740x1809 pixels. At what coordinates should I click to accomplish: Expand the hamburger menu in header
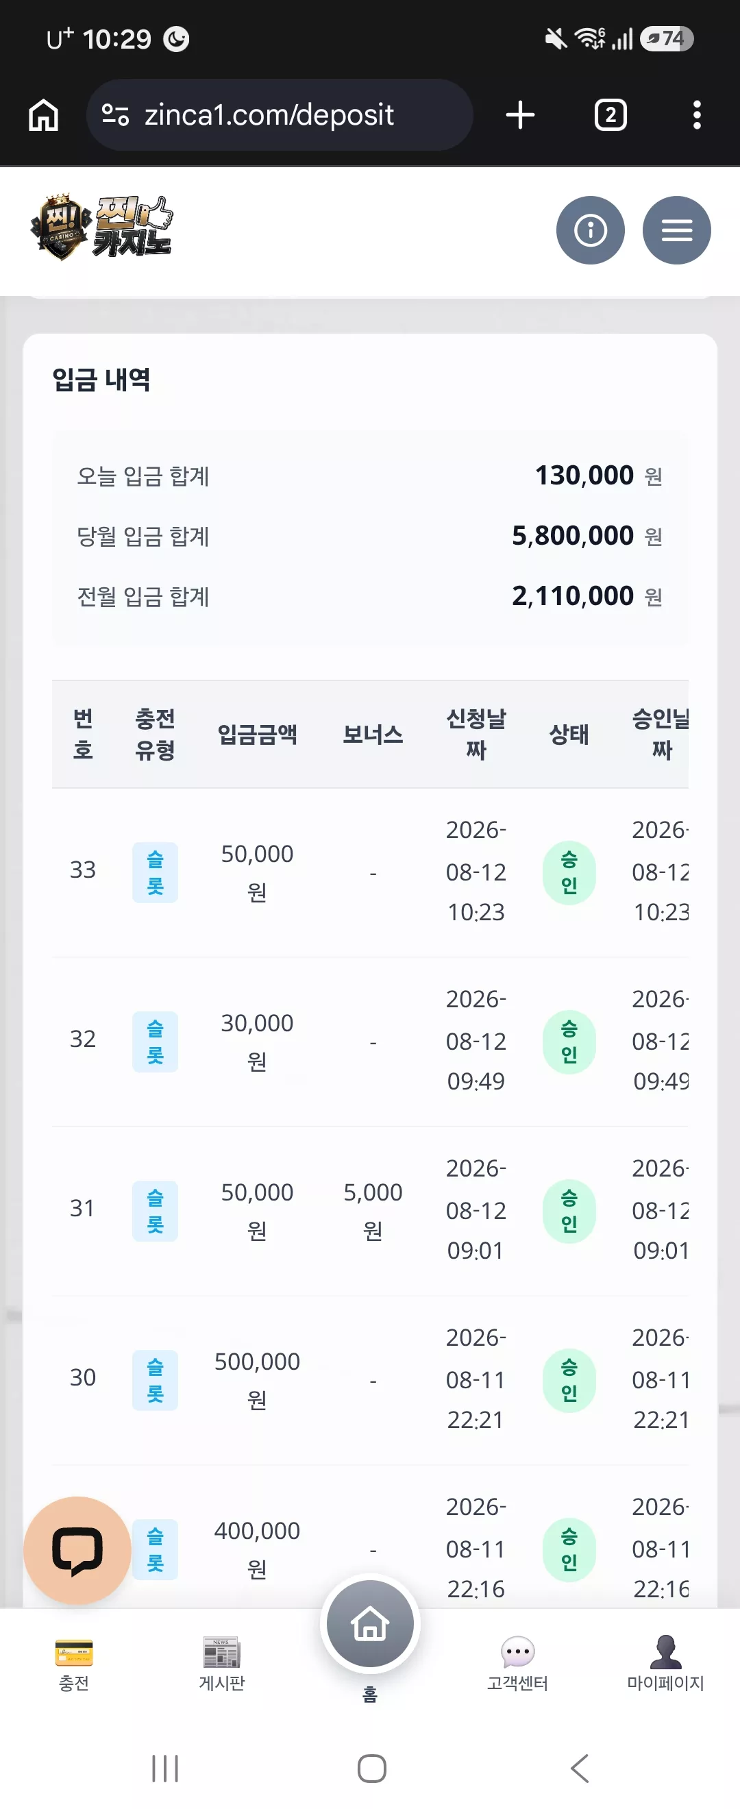(x=677, y=230)
